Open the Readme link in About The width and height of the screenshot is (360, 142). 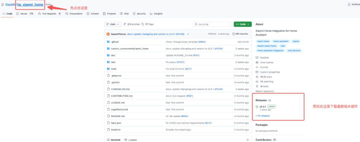(262, 58)
